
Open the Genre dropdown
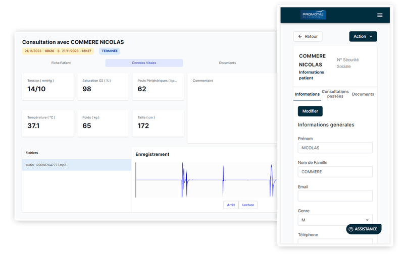tap(335, 220)
